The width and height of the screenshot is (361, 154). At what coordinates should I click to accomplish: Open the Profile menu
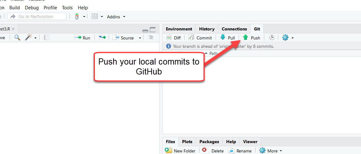[x=51, y=8]
